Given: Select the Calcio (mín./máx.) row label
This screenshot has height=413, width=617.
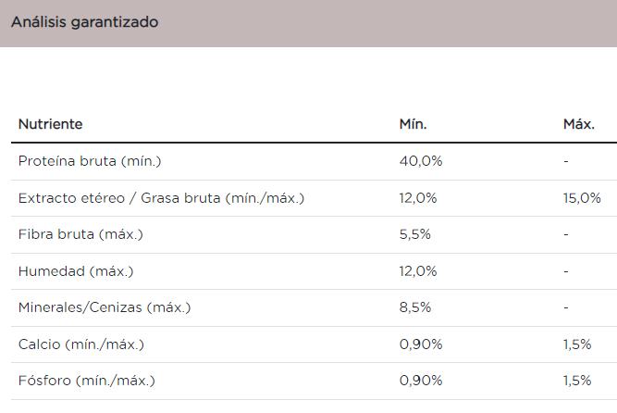Looking at the screenshot, I should pyautogui.click(x=81, y=344).
